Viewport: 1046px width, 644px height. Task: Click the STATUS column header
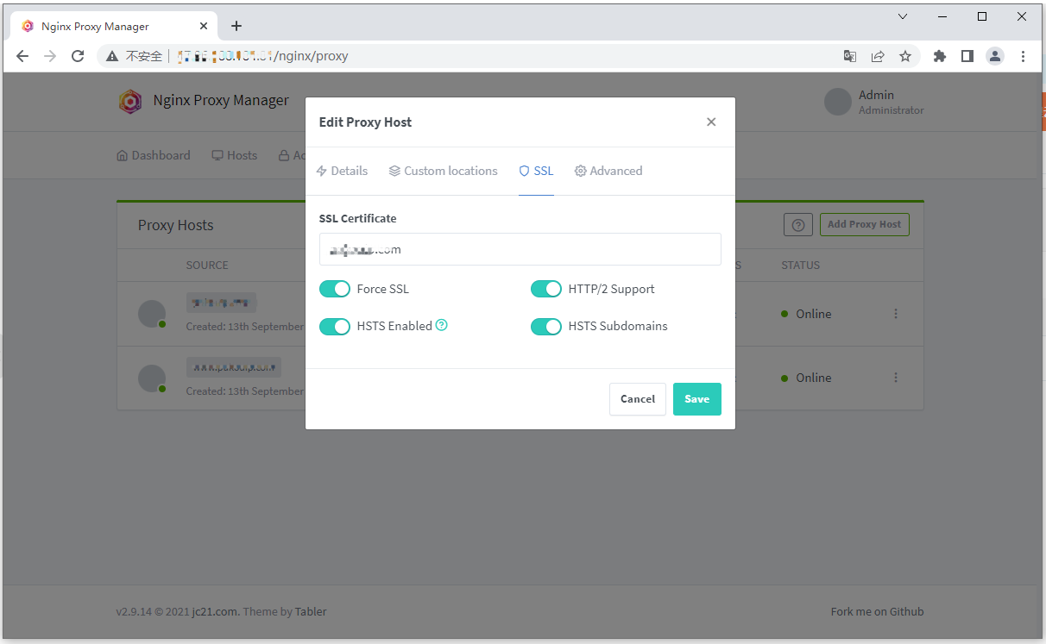point(801,265)
